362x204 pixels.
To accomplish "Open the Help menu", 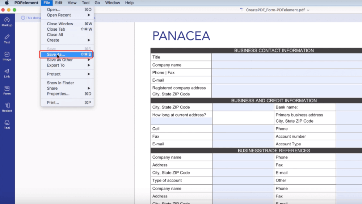I will [x=129, y=3].
